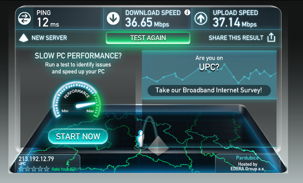
Task: Click the Test Again button
Action: coord(148,38)
